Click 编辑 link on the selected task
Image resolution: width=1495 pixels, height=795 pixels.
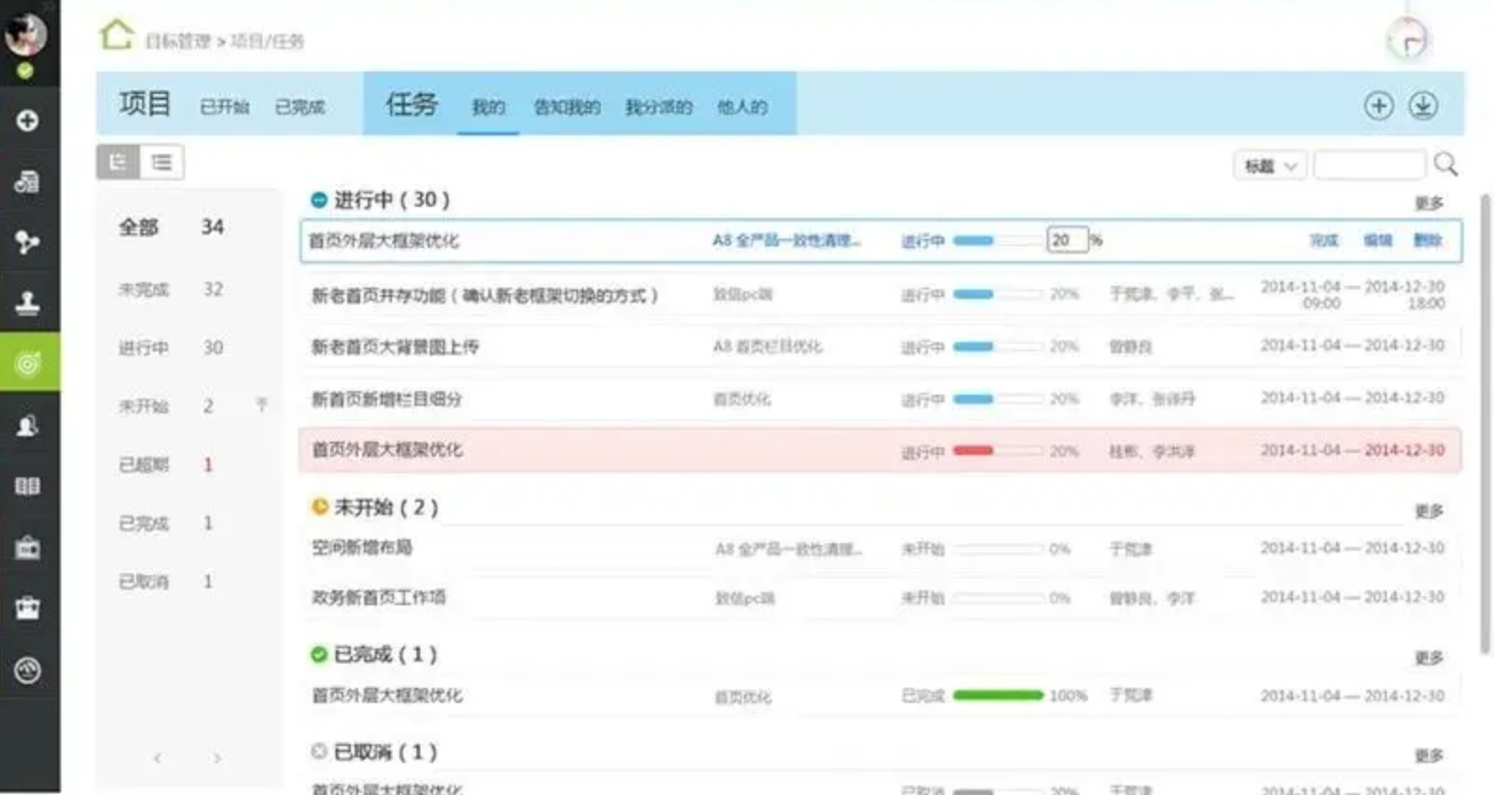(1377, 241)
